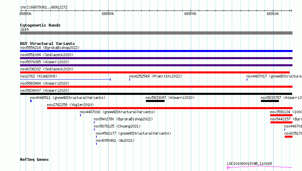The height and width of the screenshot is (171, 302).
Task: Open the nsv5883464 (Almarri2020) label
Action: pyautogui.click(x=45, y=83)
